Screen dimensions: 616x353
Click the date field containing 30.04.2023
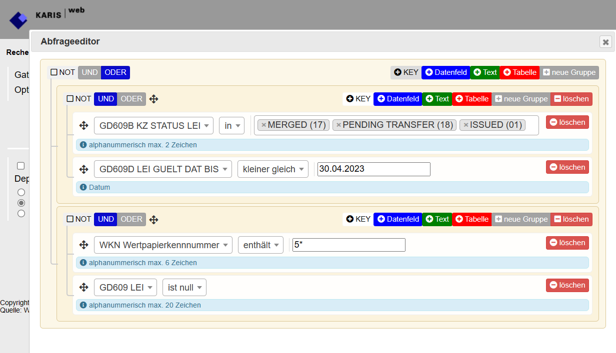click(373, 169)
